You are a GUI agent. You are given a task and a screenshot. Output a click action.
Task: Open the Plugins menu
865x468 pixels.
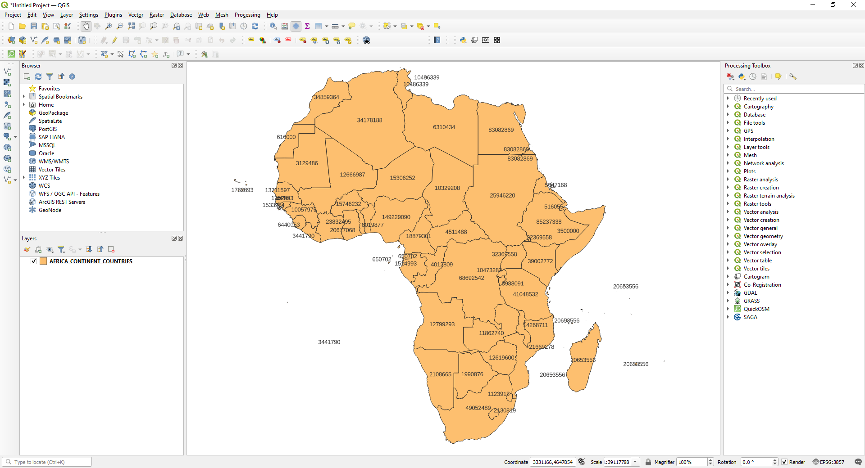click(113, 15)
